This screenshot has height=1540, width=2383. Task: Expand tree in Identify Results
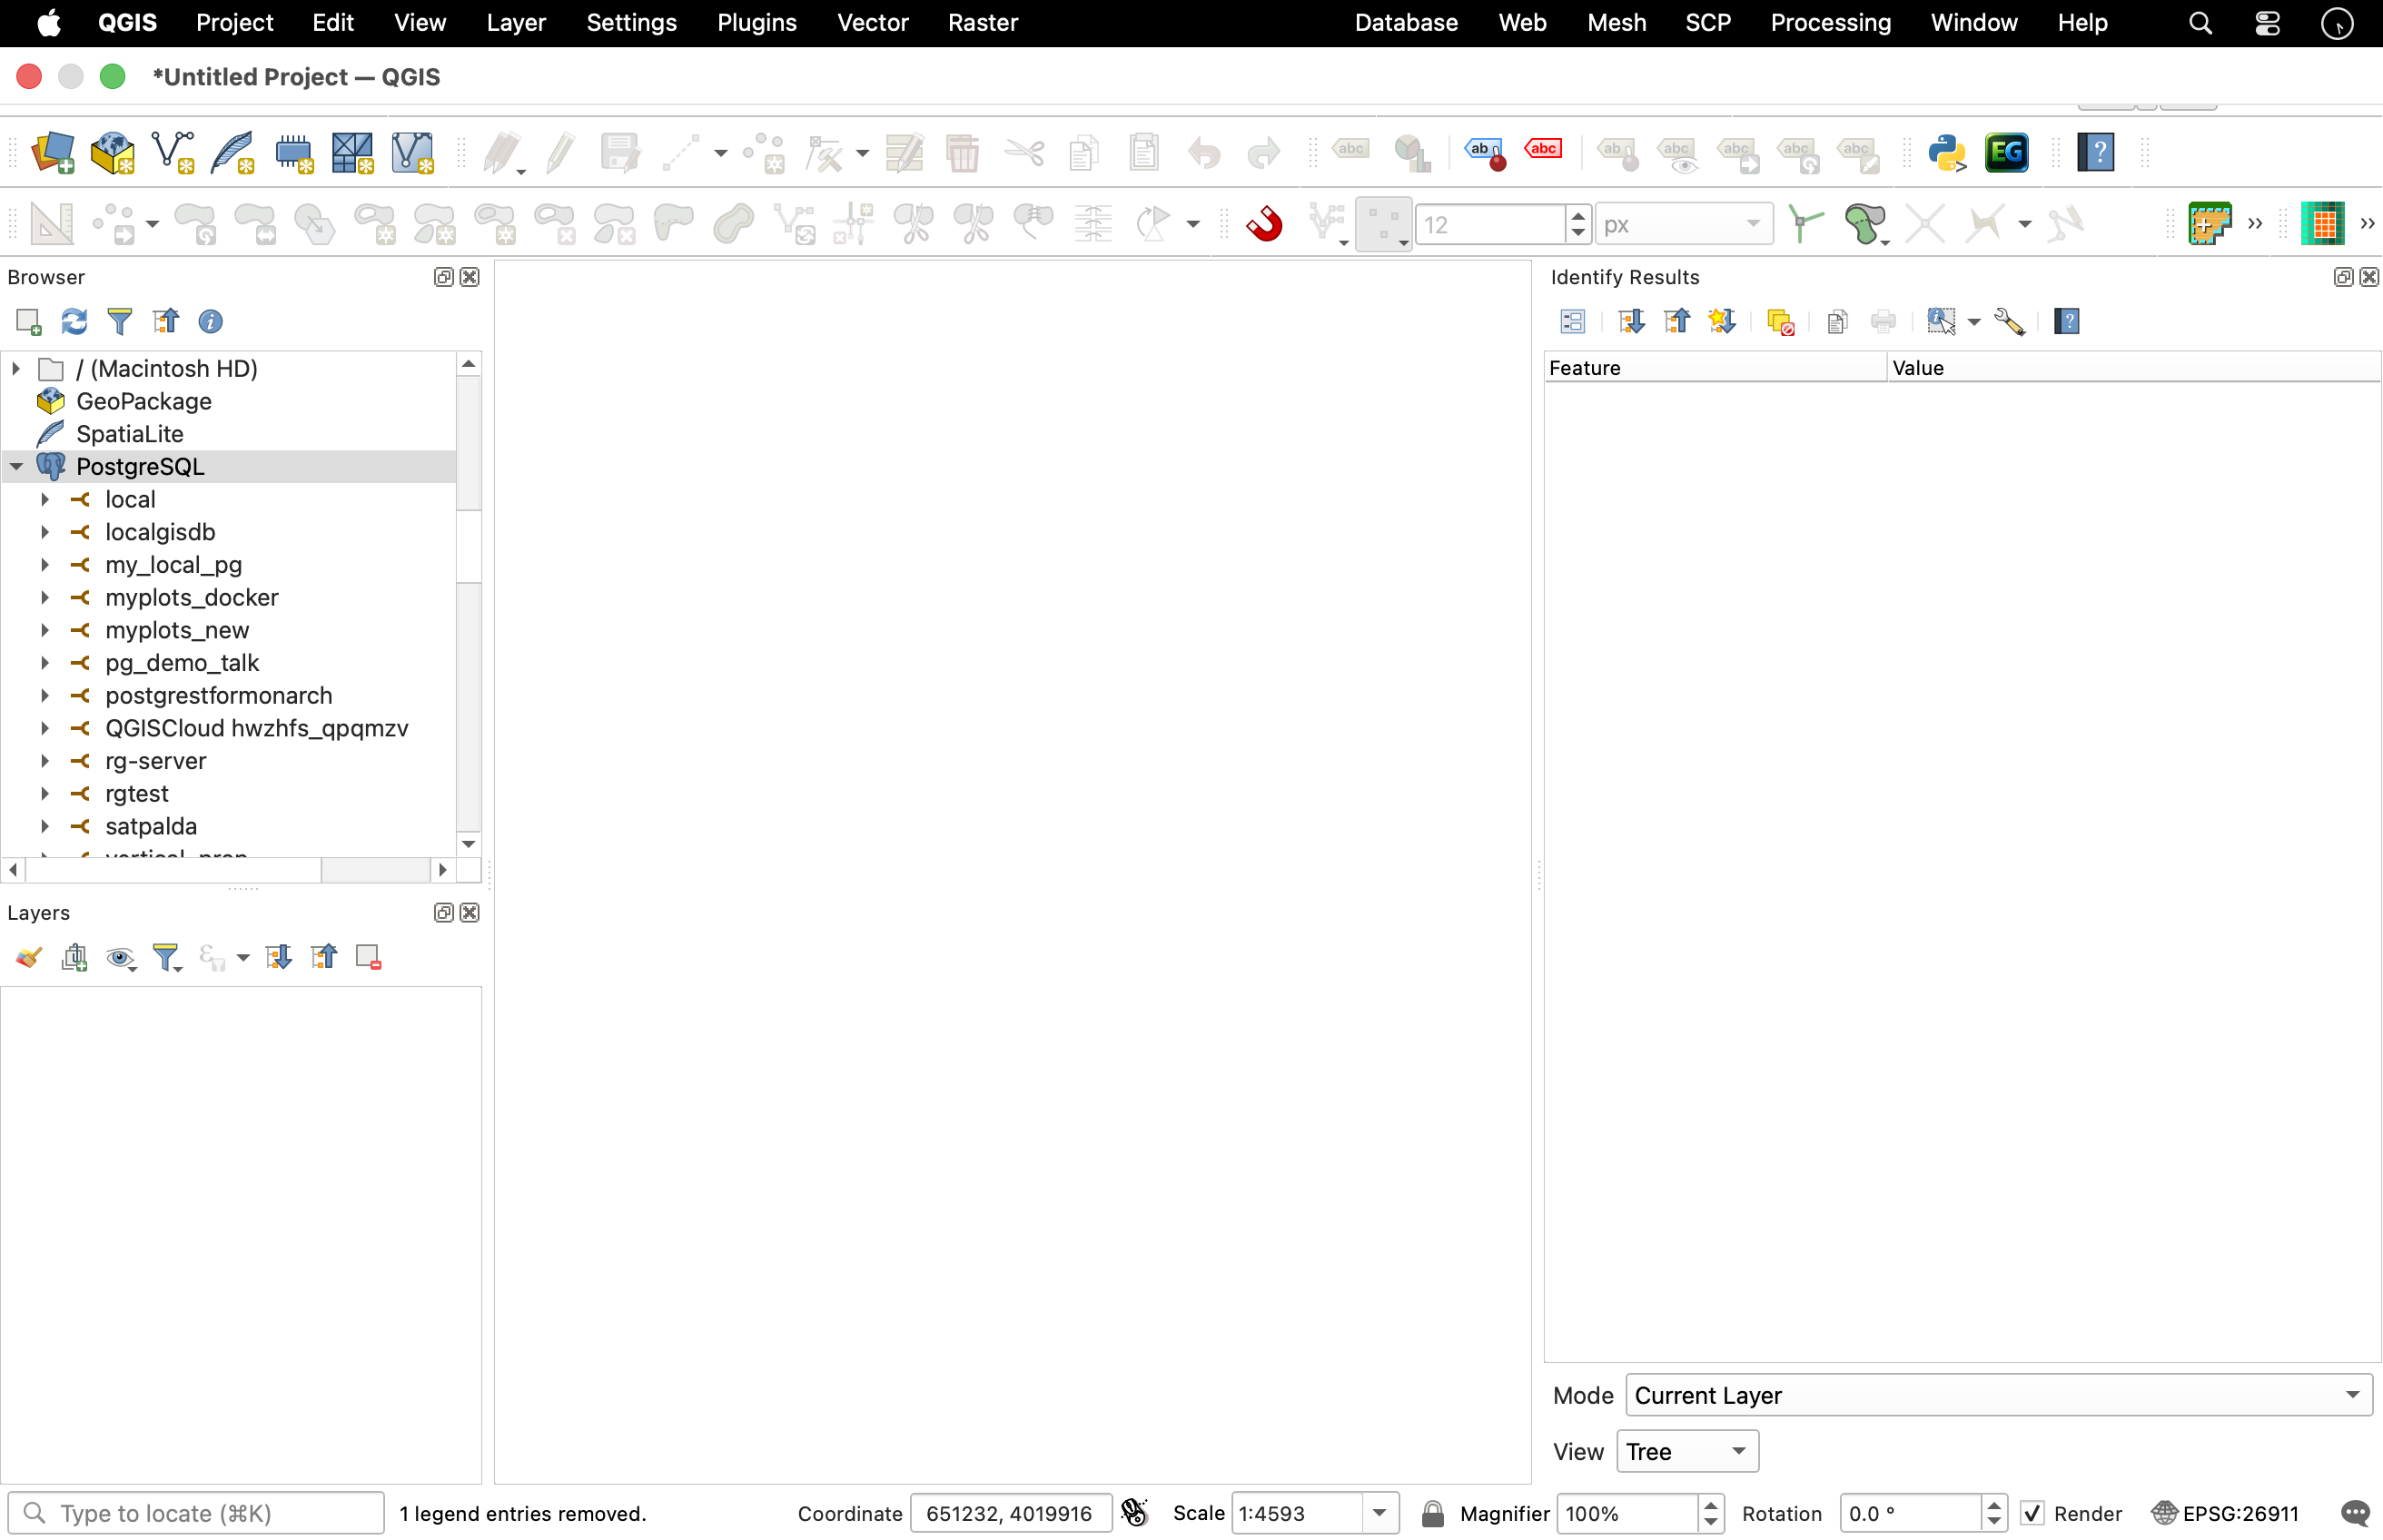[x=1630, y=321]
